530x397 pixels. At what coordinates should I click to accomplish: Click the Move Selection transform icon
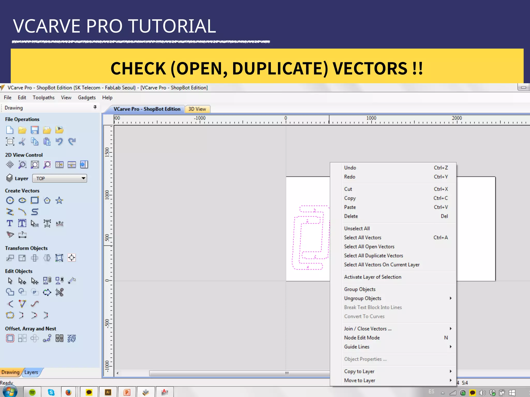10,258
